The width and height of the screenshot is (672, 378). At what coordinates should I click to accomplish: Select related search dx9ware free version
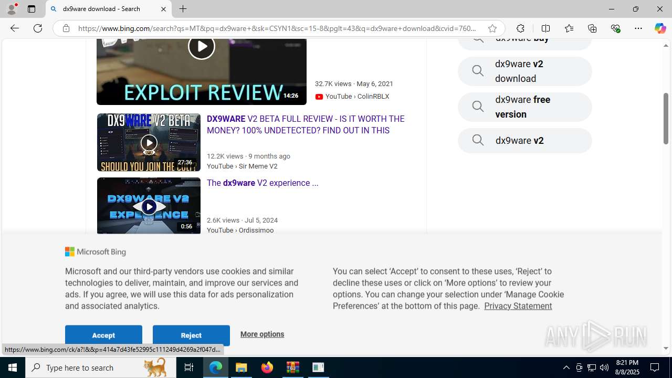(524, 107)
